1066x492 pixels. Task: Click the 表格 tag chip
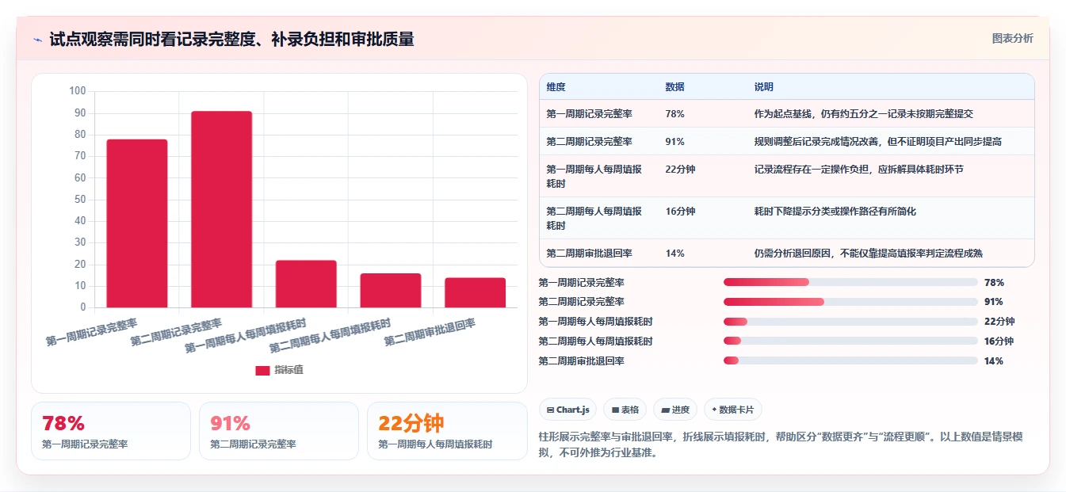click(x=625, y=410)
